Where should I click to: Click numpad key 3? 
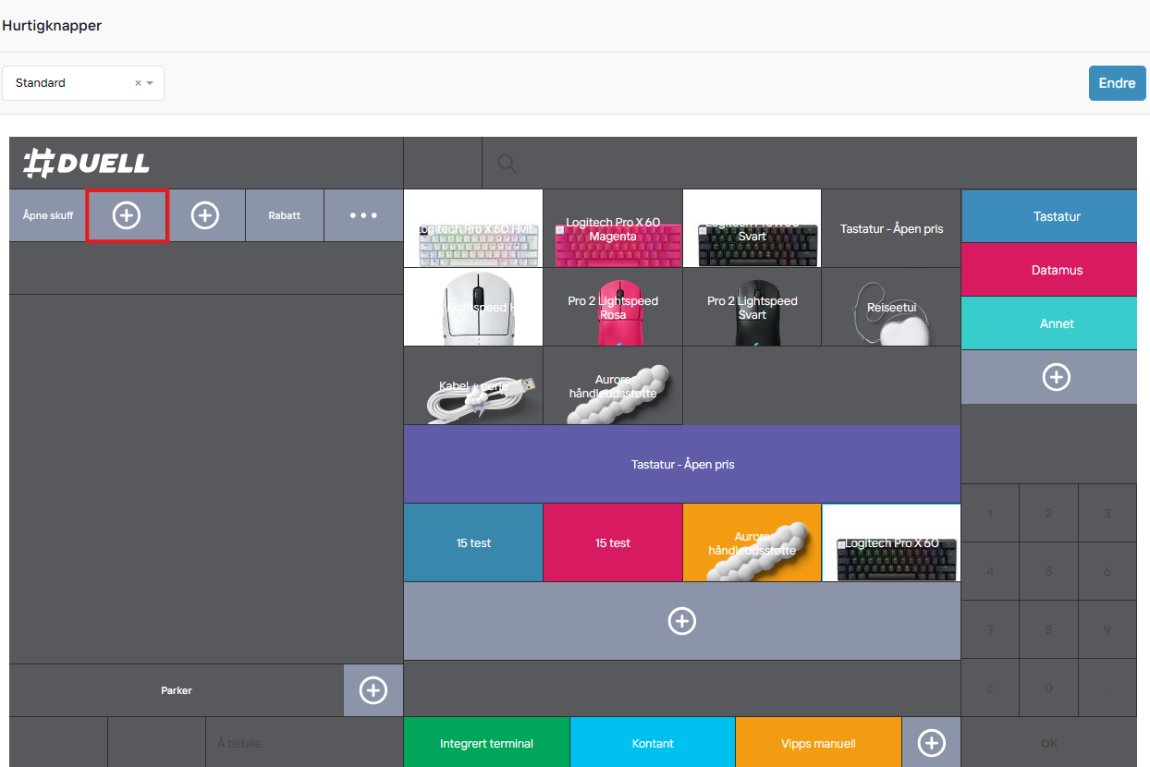pos(1107,513)
